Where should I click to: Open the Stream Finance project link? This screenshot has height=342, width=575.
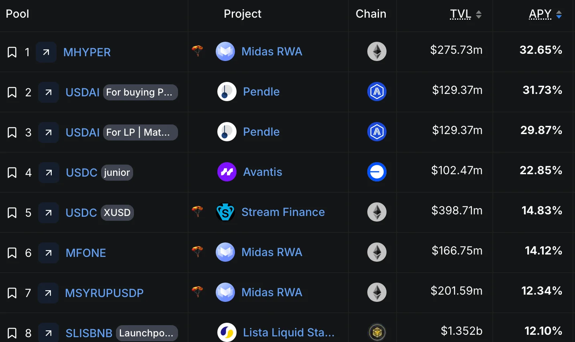point(283,212)
